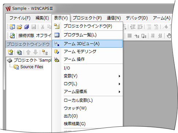178x133 pixels.
Task: Click the blue cubes toolbar icon
Action: (26, 27)
